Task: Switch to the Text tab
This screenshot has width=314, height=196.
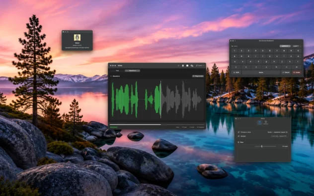Action: coord(117,70)
